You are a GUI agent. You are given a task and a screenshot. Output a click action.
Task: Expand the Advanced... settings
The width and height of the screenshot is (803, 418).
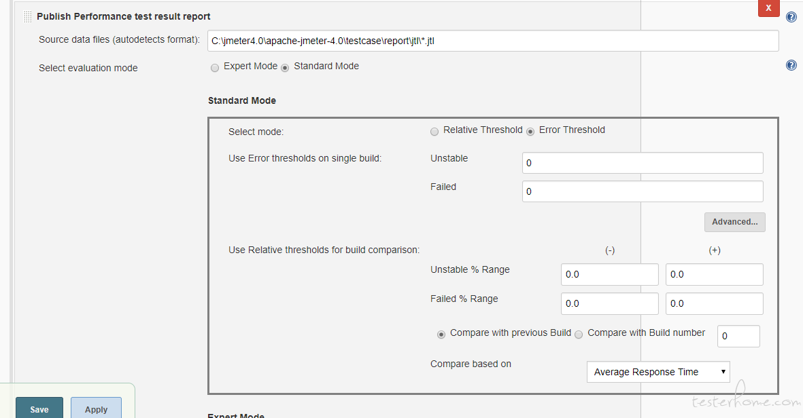pyautogui.click(x=734, y=222)
